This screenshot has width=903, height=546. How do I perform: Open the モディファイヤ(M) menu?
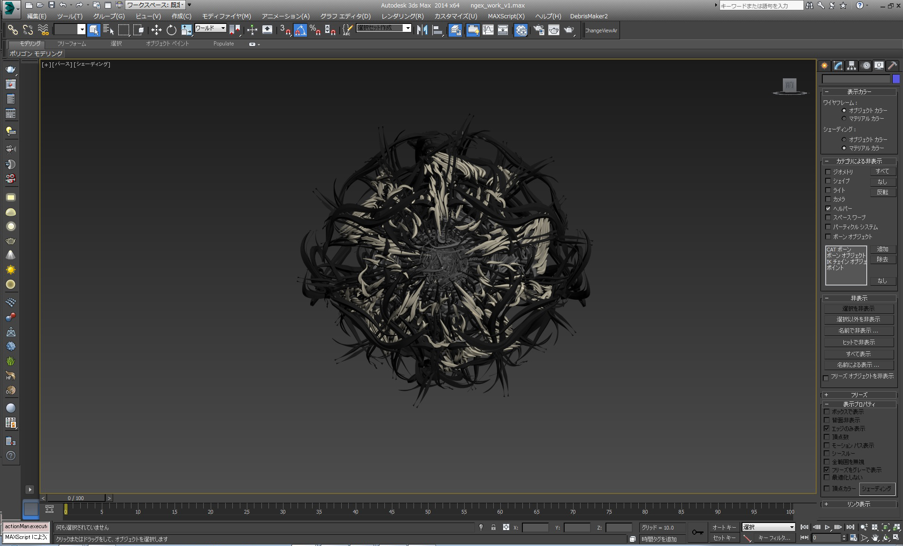click(x=227, y=16)
